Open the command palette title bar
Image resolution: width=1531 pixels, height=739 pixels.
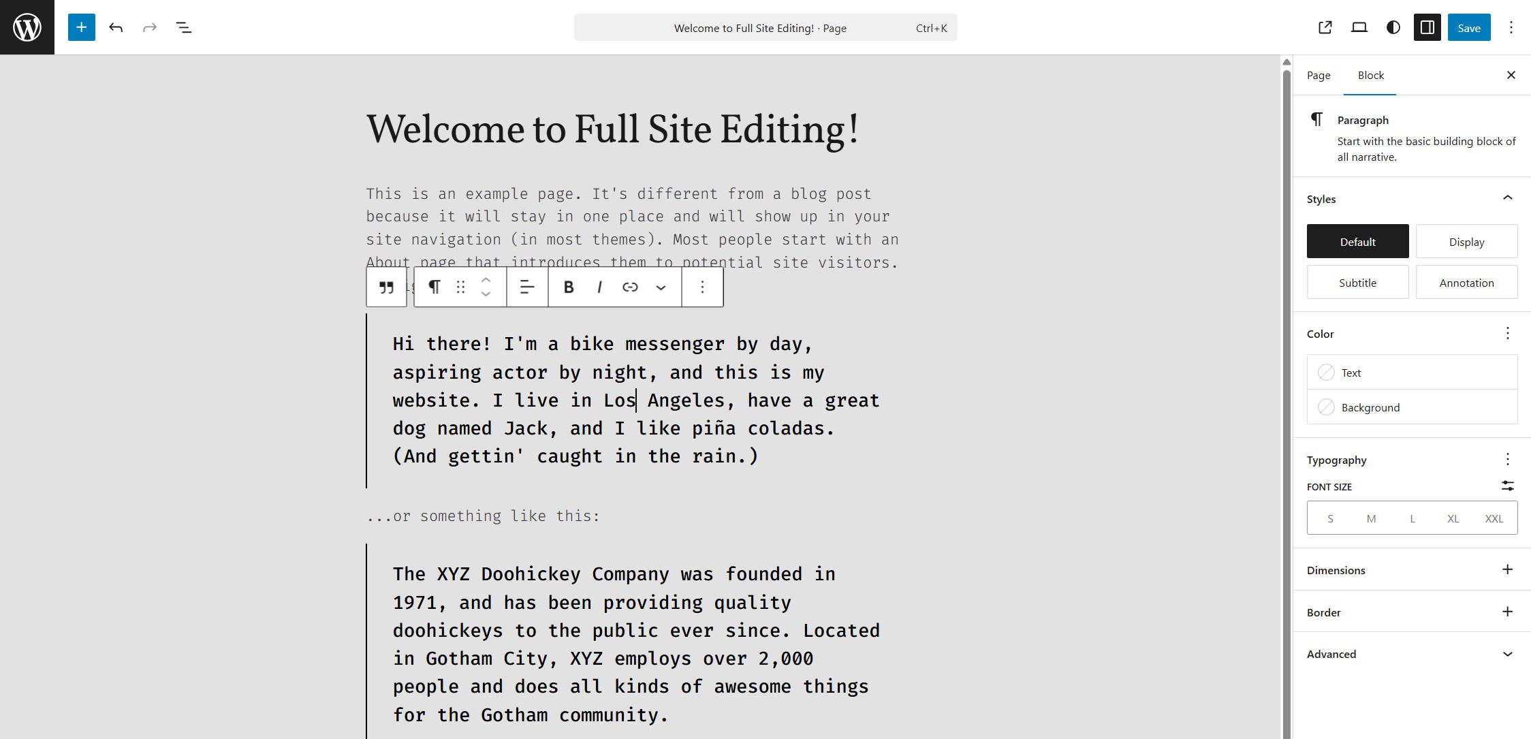point(765,27)
